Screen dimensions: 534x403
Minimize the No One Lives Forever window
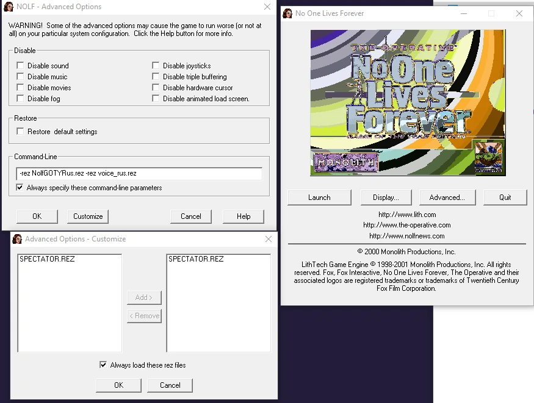click(464, 13)
